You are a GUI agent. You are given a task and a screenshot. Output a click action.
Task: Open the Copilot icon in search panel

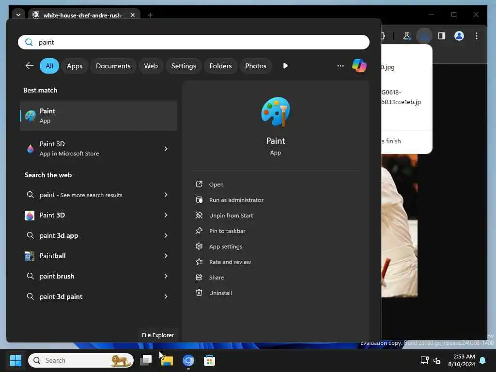(359, 66)
